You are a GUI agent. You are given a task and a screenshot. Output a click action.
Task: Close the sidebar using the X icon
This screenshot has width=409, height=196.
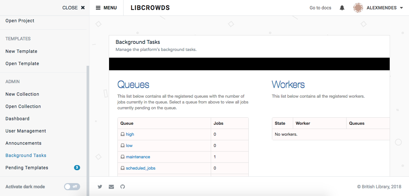[82, 7]
